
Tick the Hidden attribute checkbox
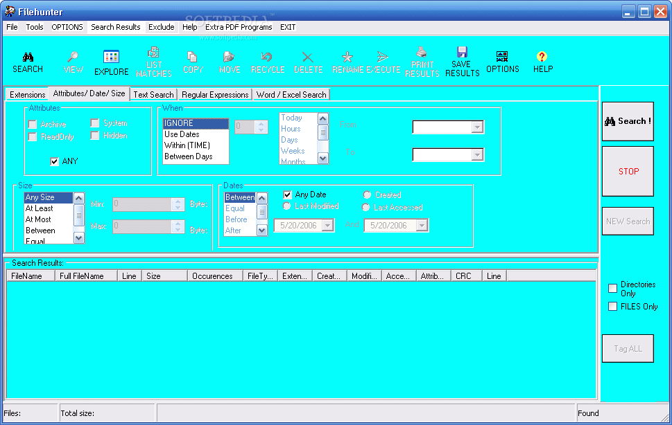[95, 136]
